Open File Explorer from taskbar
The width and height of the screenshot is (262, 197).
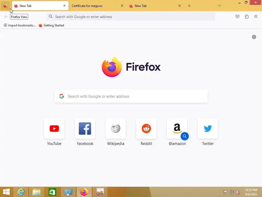tap(37, 192)
